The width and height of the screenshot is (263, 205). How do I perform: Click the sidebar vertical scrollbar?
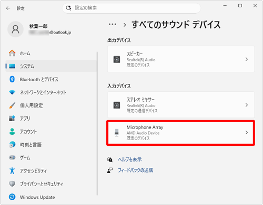click(97, 123)
